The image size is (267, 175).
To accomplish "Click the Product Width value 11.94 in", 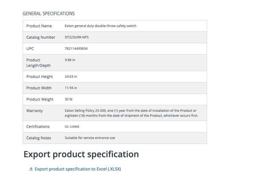I will click(71, 88).
